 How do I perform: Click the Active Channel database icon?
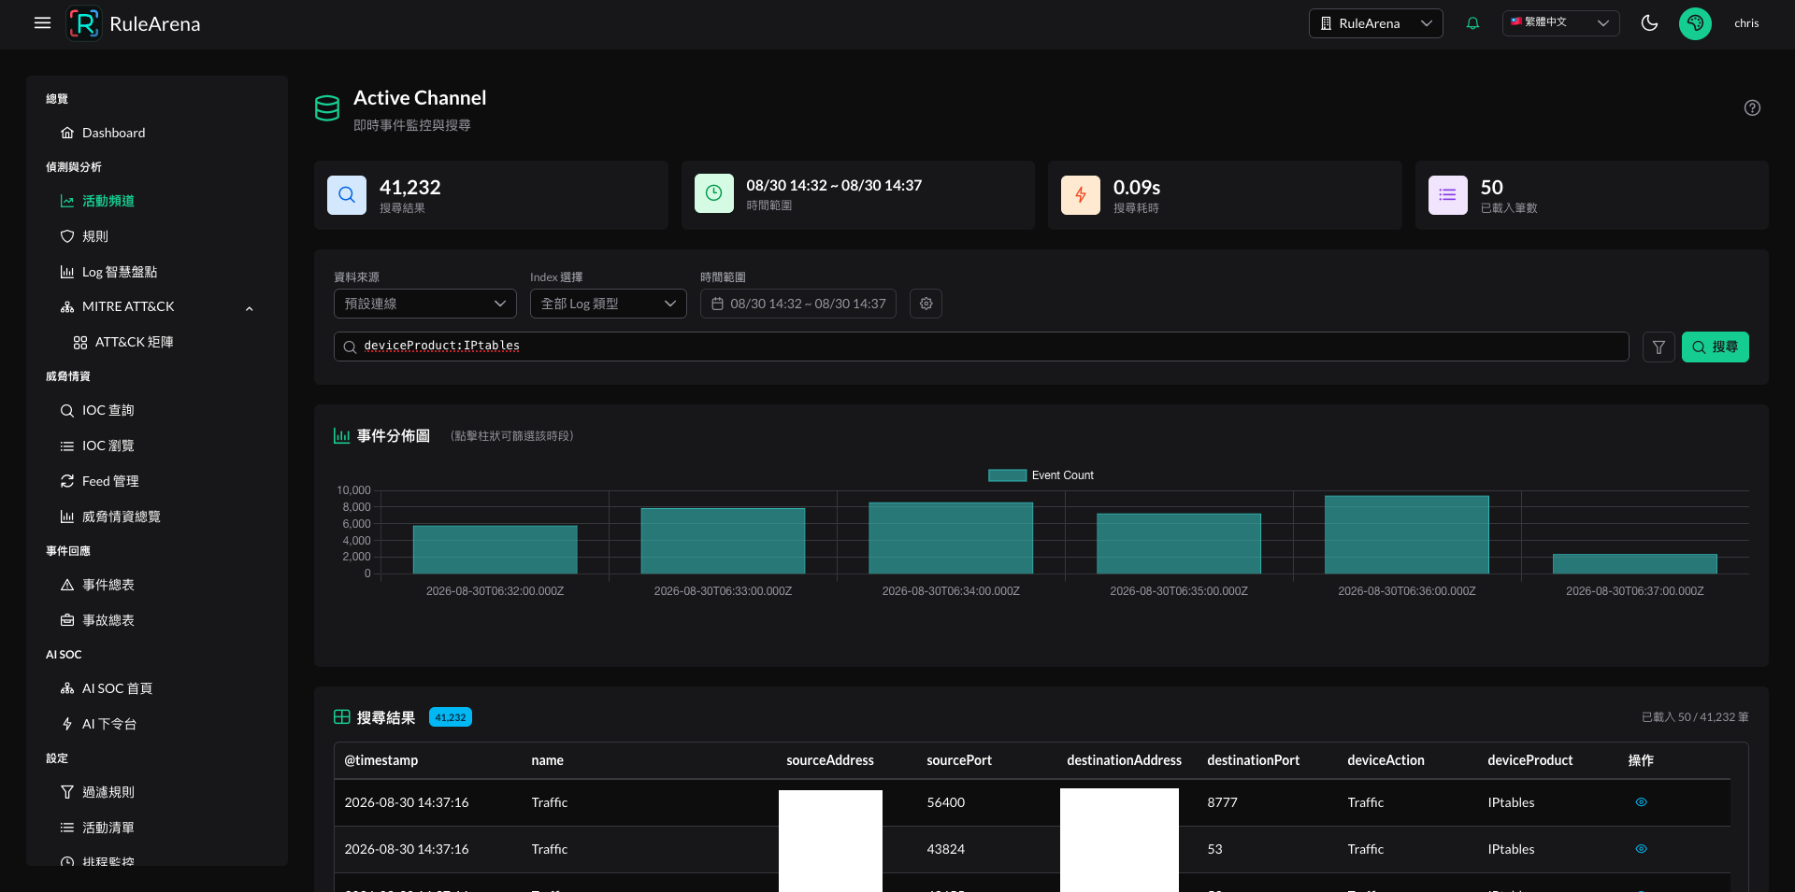(x=327, y=108)
